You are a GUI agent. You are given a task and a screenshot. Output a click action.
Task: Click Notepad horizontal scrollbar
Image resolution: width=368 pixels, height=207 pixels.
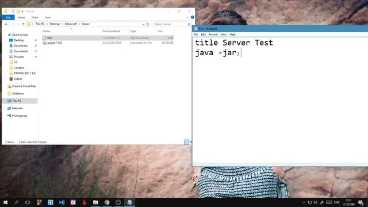(x=280, y=164)
